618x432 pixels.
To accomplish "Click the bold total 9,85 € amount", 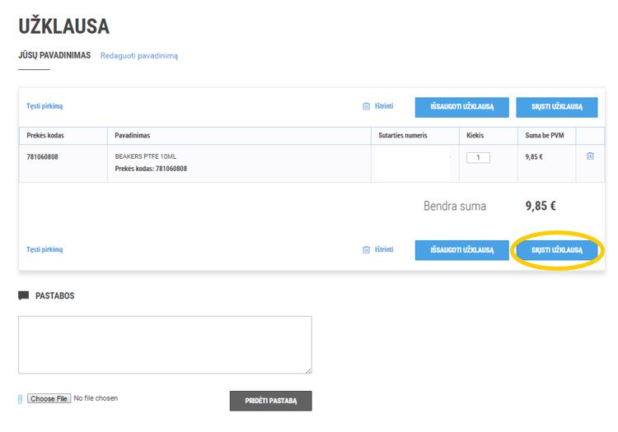I will (x=541, y=207).
